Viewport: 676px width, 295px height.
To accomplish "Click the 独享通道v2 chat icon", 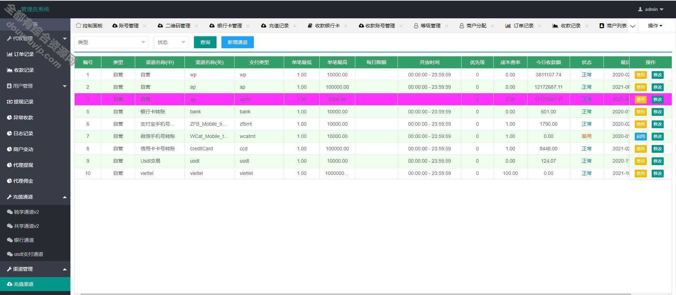I will pyautogui.click(x=10, y=212).
